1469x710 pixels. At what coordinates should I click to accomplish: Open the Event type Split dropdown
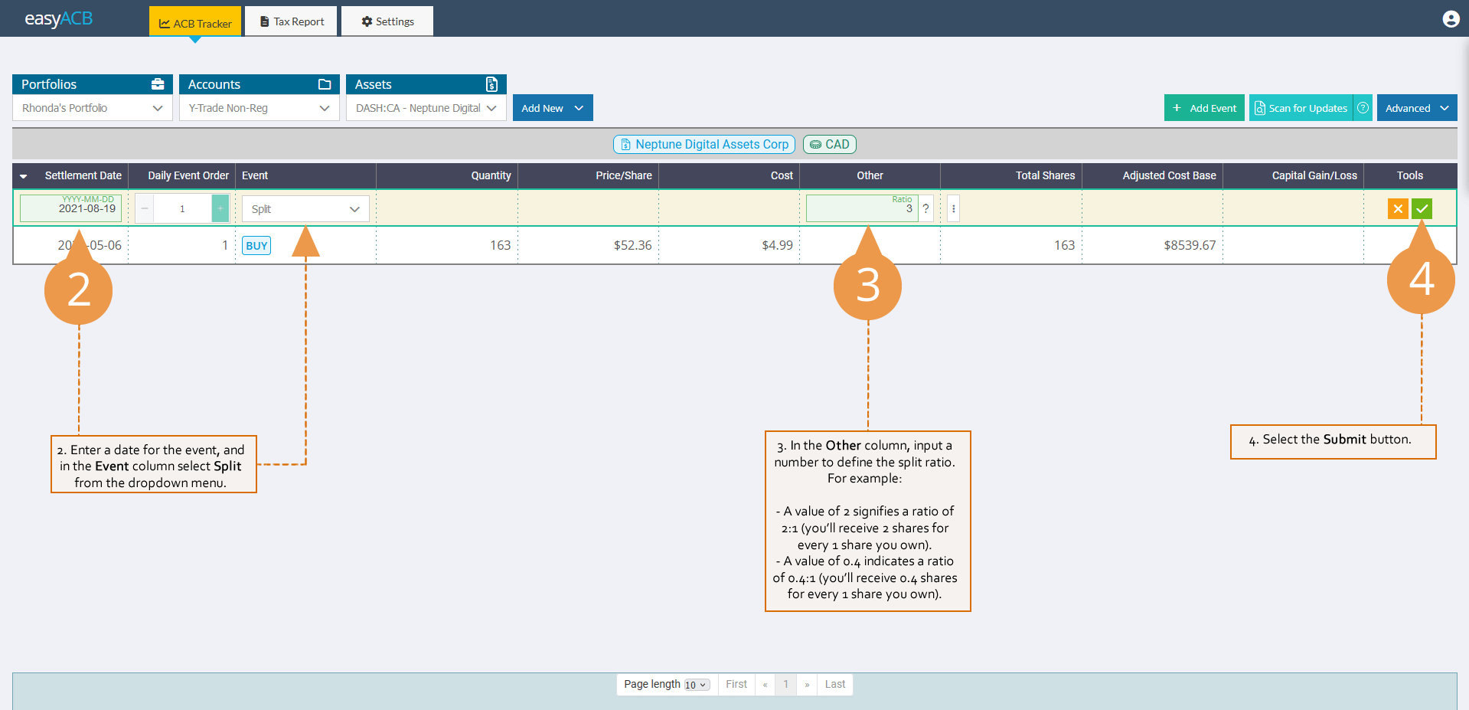pyautogui.click(x=305, y=208)
